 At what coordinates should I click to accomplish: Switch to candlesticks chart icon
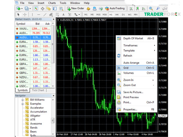pyautogui.click(x=138, y=9)
